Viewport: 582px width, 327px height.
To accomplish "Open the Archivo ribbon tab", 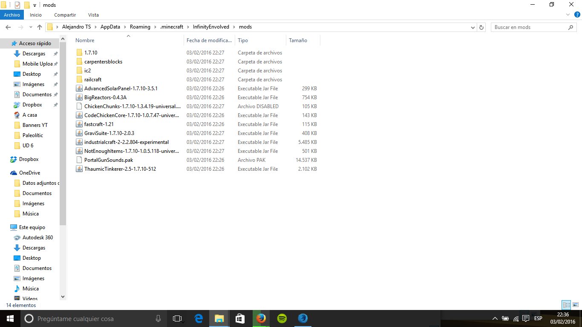I will 12,15.
